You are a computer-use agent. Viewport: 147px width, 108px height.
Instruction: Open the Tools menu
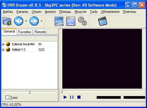pos(94,12)
